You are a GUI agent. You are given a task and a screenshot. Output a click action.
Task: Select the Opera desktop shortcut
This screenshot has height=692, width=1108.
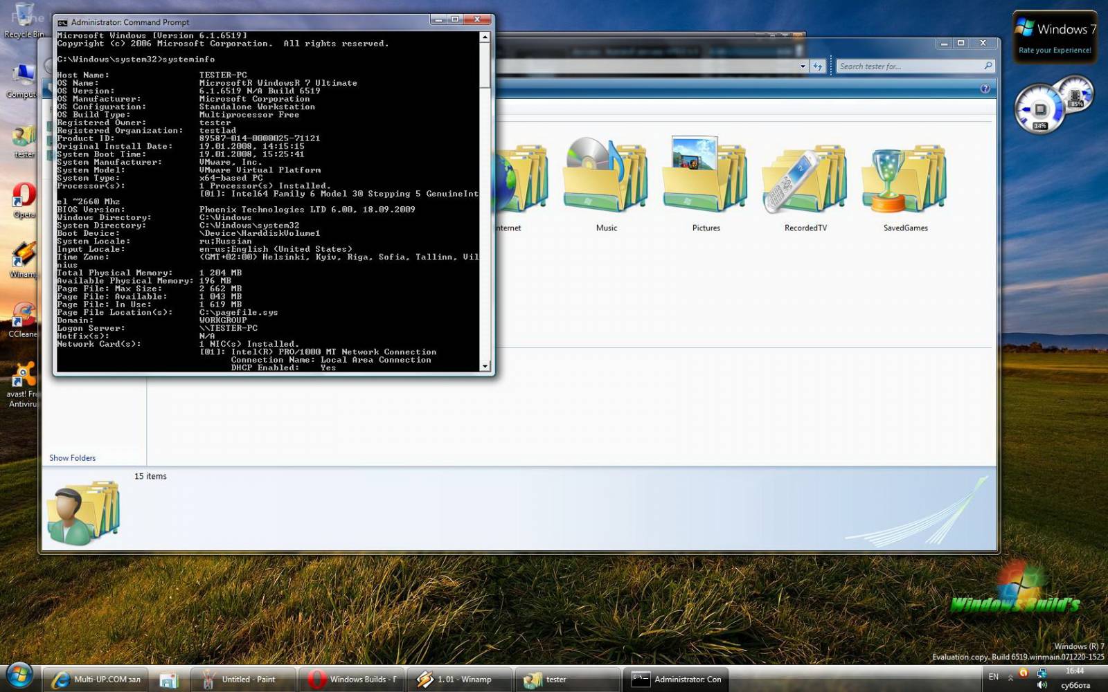pyautogui.click(x=24, y=201)
